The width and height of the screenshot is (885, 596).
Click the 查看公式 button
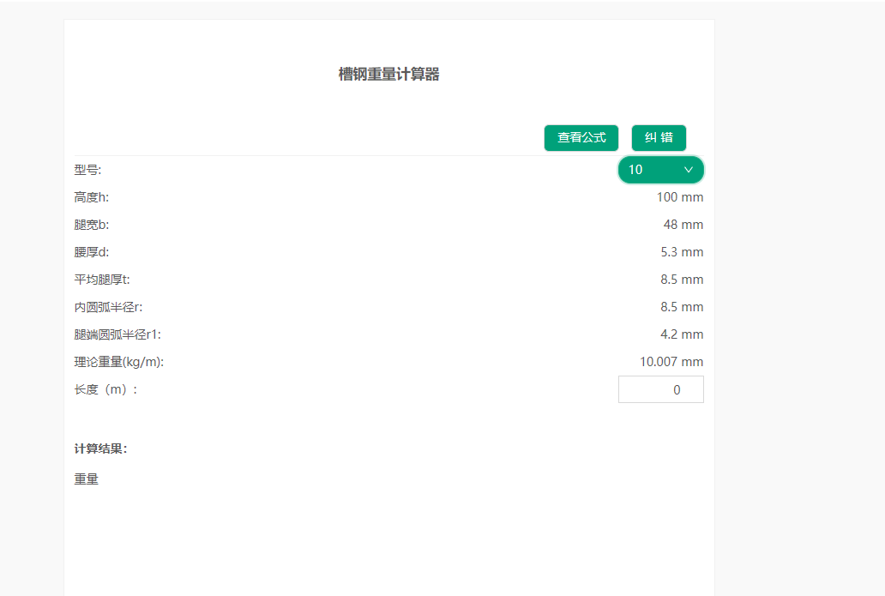tap(581, 138)
